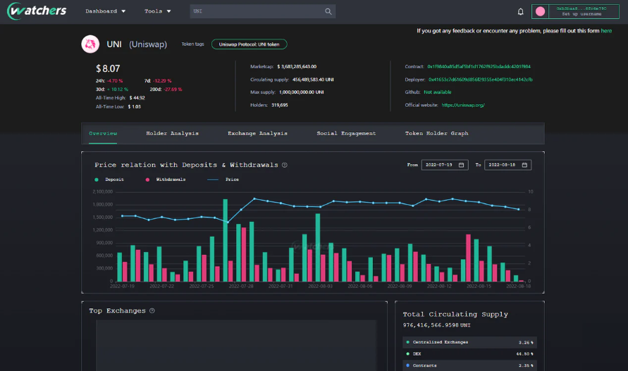Toggle the Price legend line
Viewport: 628px width, 371px height.
click(223, 180)
